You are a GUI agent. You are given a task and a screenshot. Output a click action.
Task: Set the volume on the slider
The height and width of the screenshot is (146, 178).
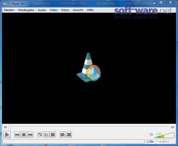[165, 135]
